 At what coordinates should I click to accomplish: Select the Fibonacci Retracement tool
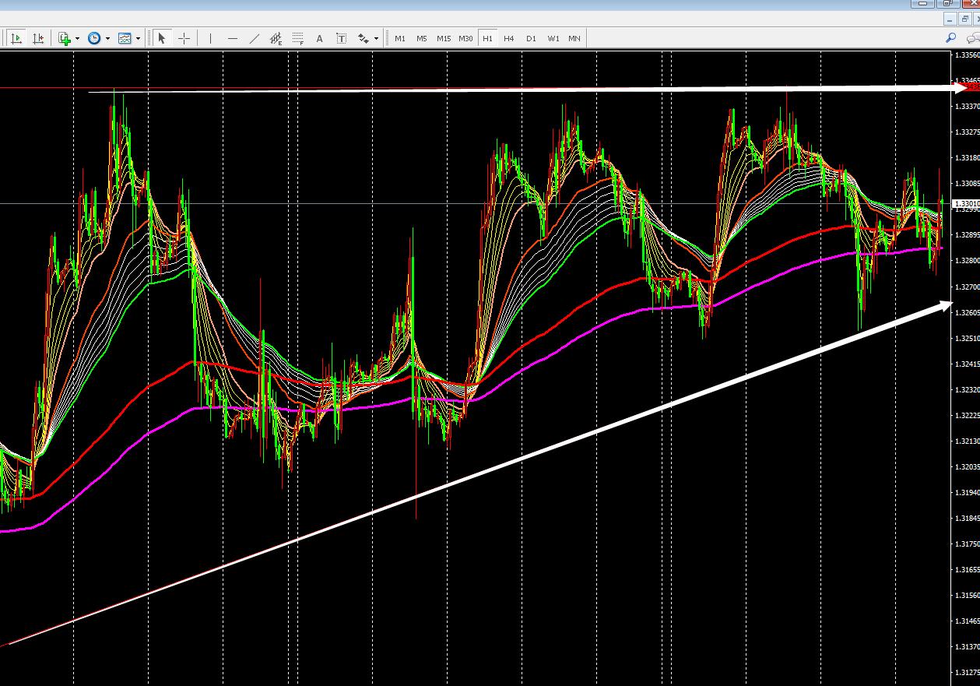297,38
